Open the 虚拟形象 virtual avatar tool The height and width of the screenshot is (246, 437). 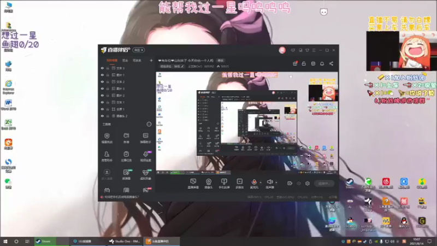(145, 174)
